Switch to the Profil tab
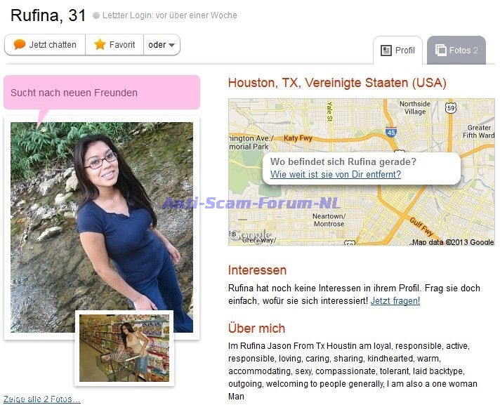 [397, 51]
